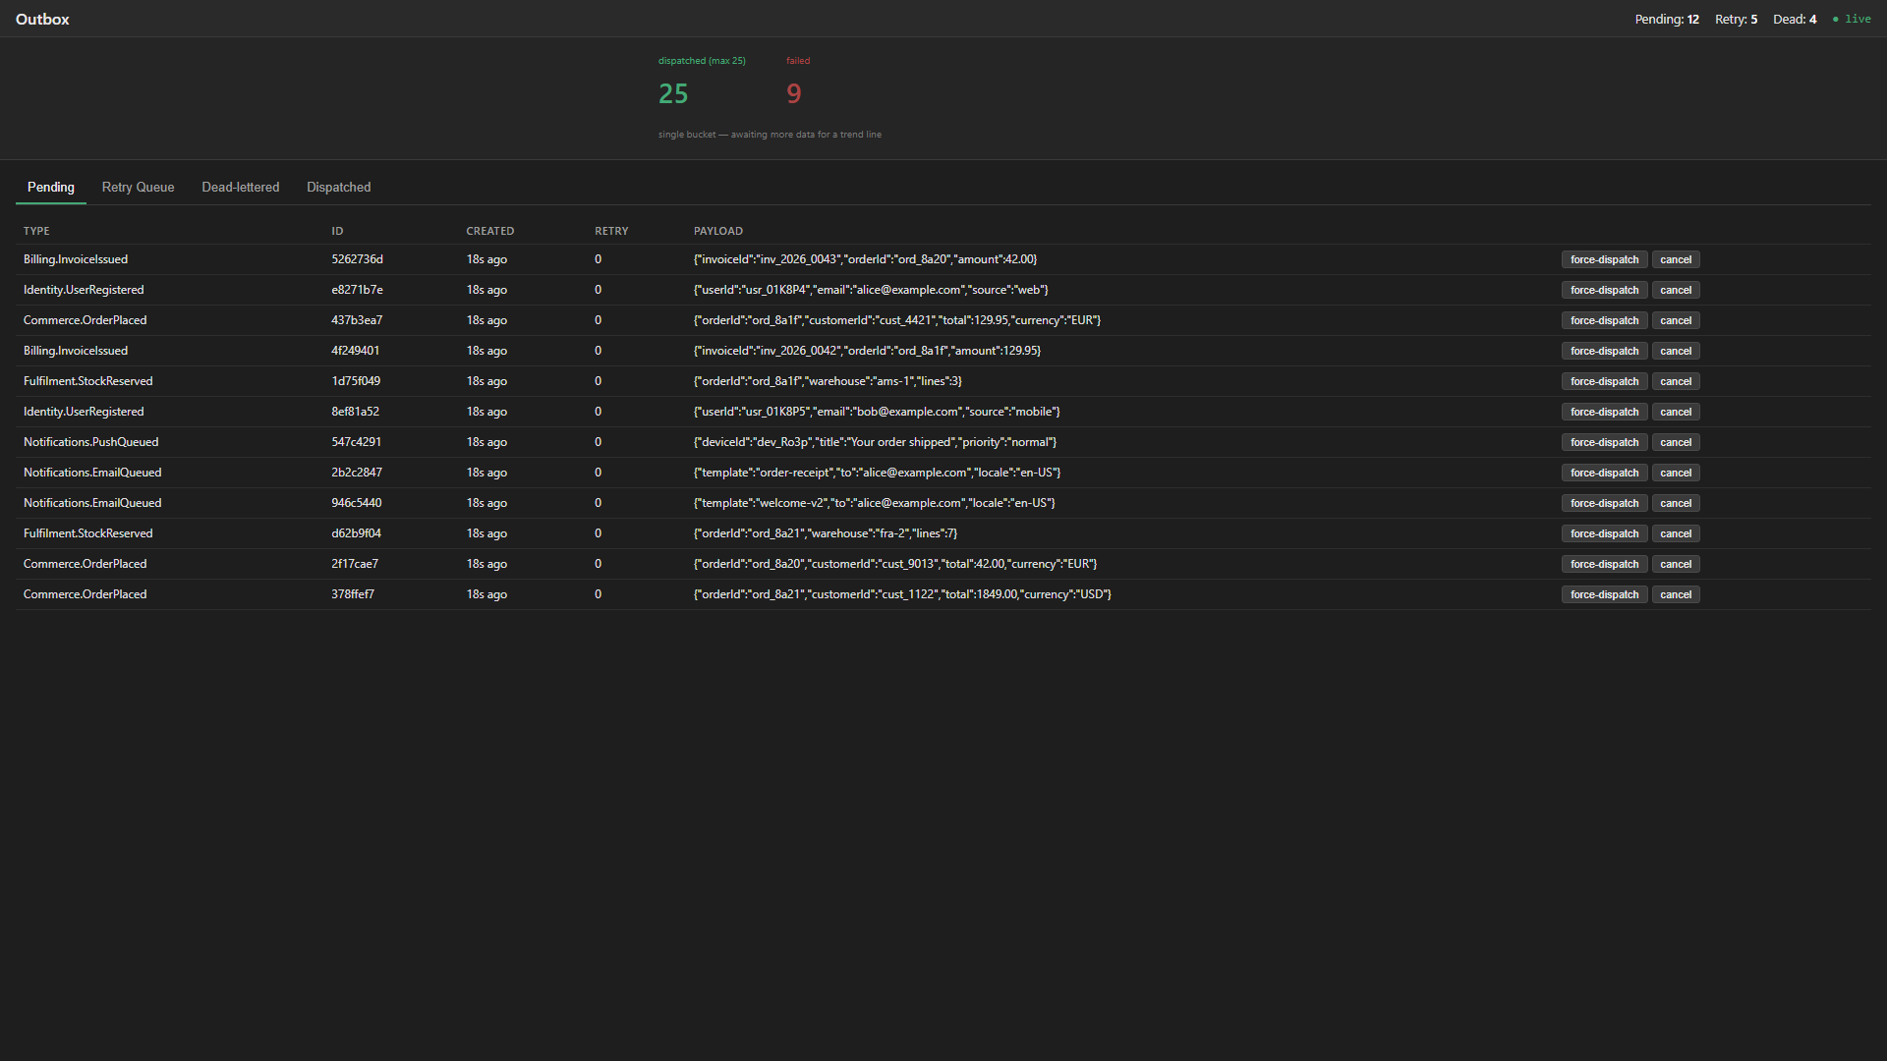This screenshot has width=1887, height=1061.
Task: Force-dispatch event 8ef81a52
Action: [1604, 412]
